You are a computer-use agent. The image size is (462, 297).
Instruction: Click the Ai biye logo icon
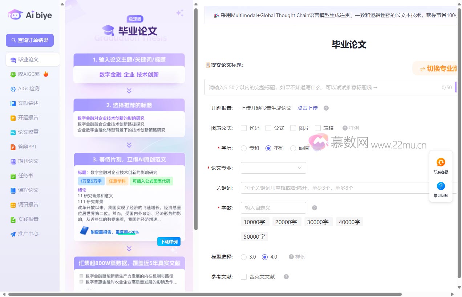click(15, 15)
